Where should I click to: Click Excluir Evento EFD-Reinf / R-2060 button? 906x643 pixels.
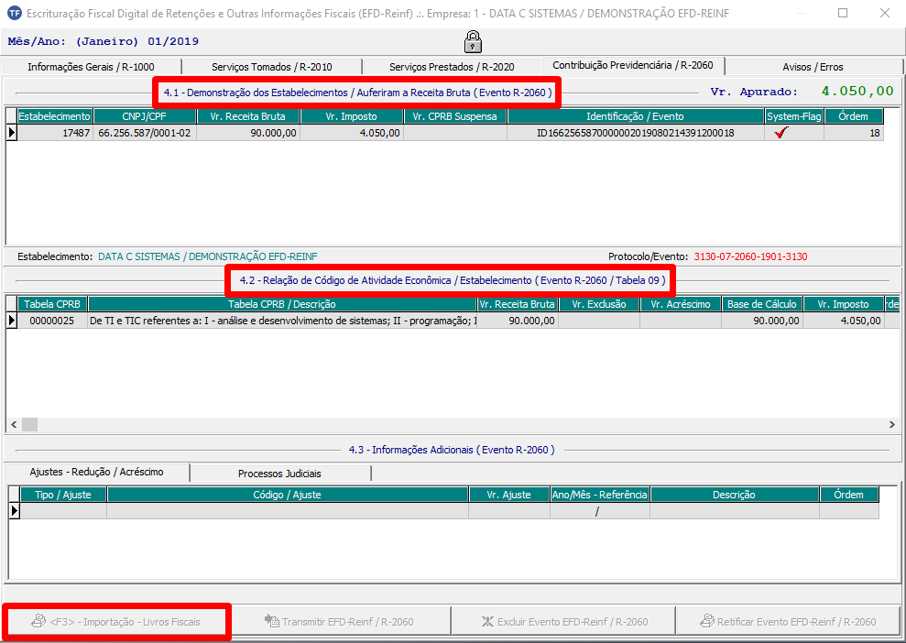pos(562,622)
